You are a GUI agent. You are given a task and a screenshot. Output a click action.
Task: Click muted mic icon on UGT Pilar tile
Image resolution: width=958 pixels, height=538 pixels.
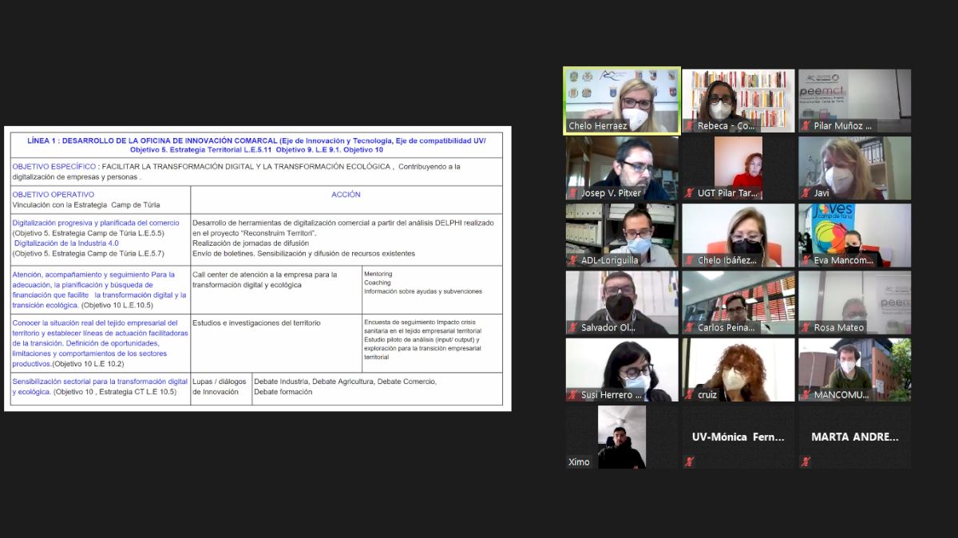[690, 193]
